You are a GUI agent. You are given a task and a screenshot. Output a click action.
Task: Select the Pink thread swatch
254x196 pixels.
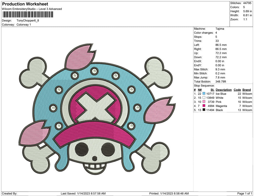click(204, 102)
